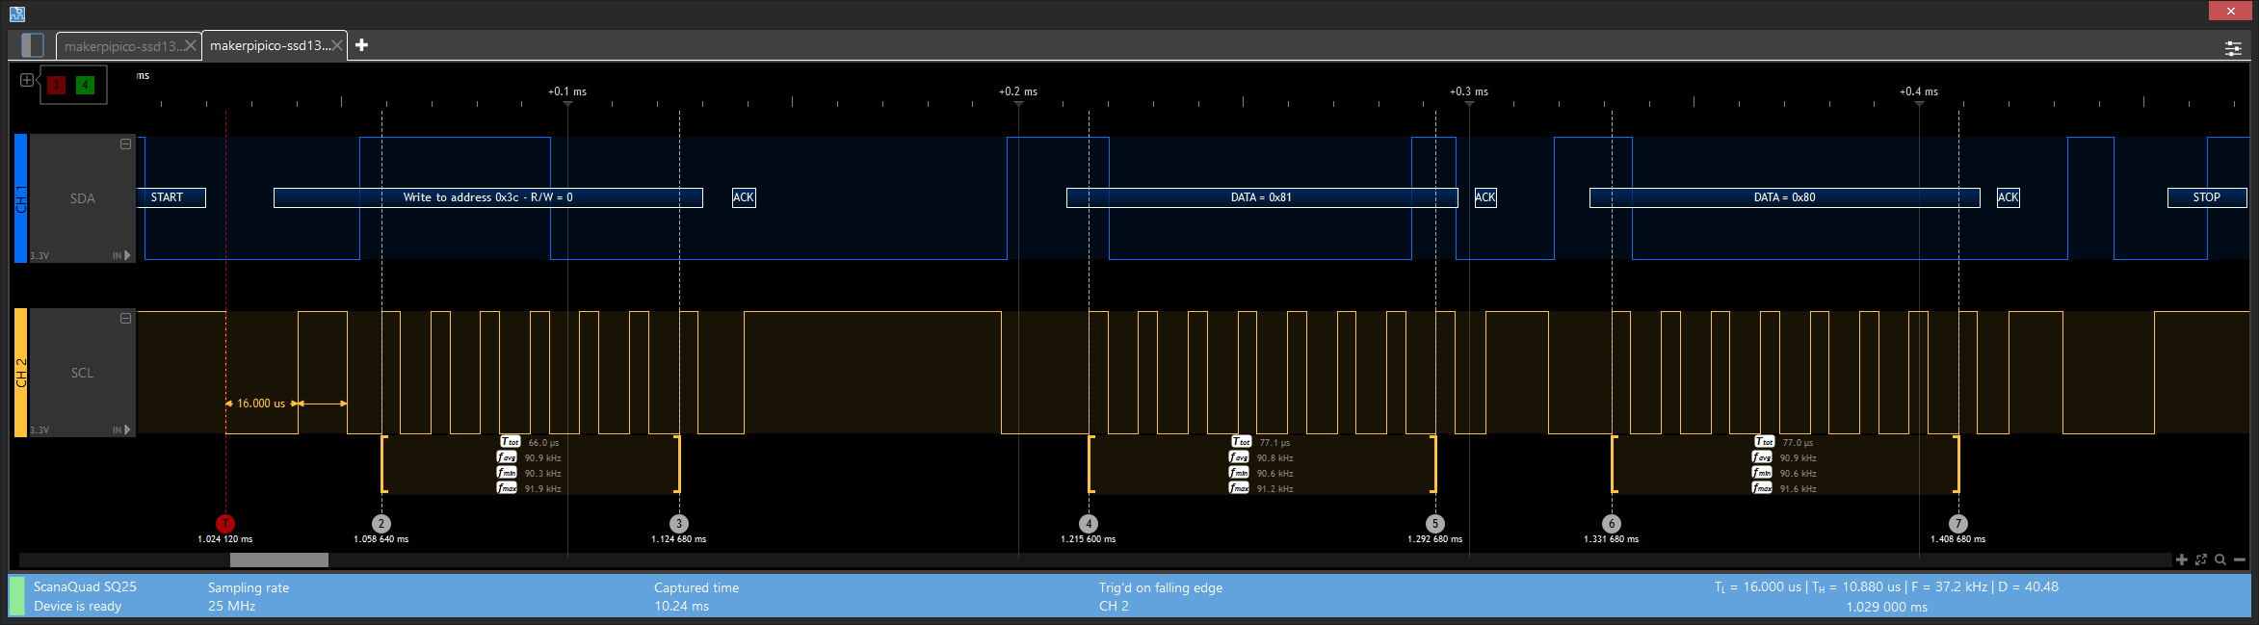
Task: Close the first makerpipico-ssd13 tab
Action: 190,45
